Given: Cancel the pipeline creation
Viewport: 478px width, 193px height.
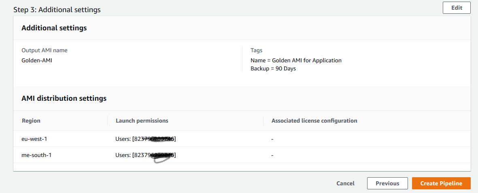Looking at the screenshot, I should point(345,183).
